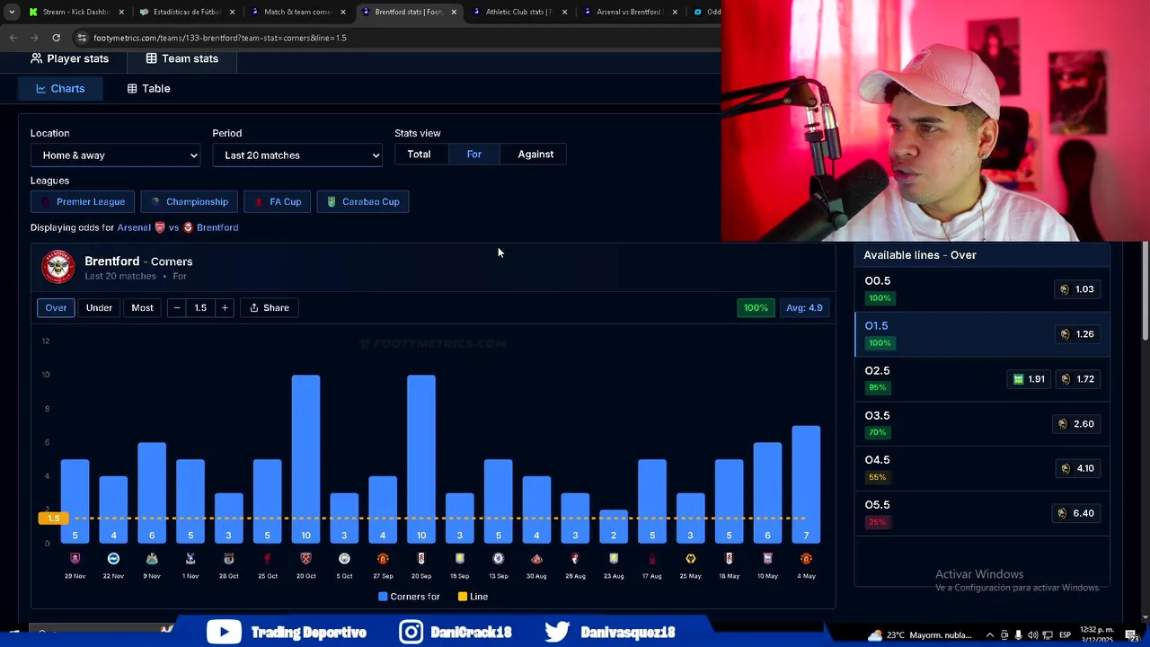Toggle the Premier League filter
This screenshot has width=1150, height=647.
coord(83,201)
